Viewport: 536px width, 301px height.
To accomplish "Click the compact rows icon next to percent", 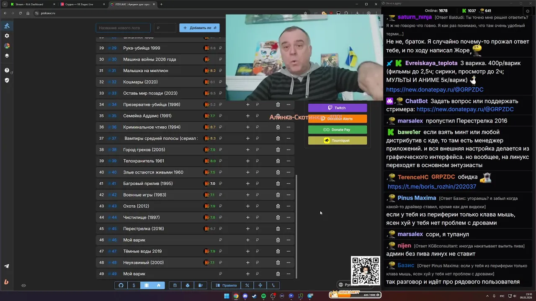I will (x=260, y=286).
